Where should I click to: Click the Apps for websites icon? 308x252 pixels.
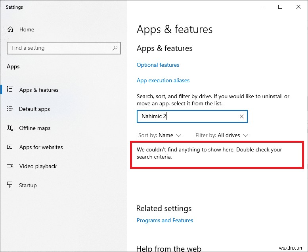point(10,147)
